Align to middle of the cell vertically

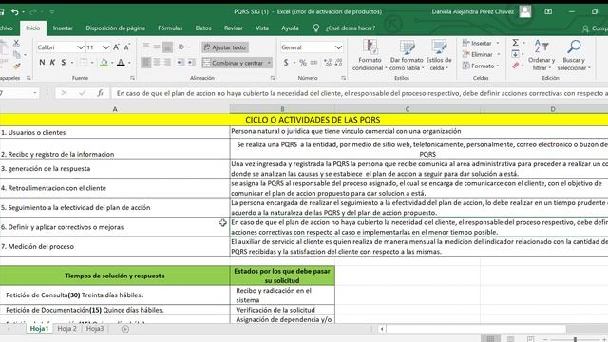point(157,47)
